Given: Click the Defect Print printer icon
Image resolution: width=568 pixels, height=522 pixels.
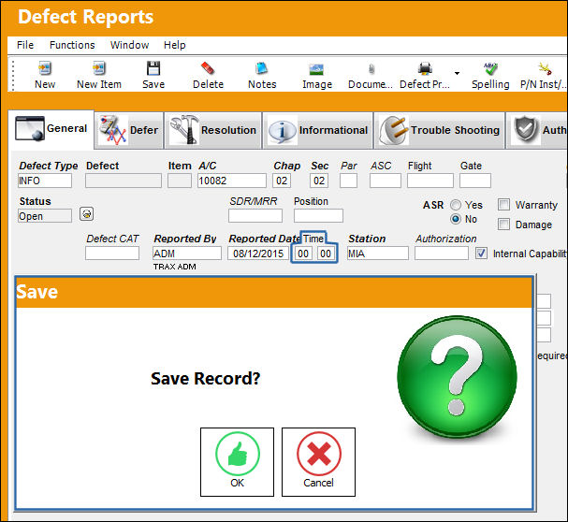Looking at the screenshot, I should 425,68.
